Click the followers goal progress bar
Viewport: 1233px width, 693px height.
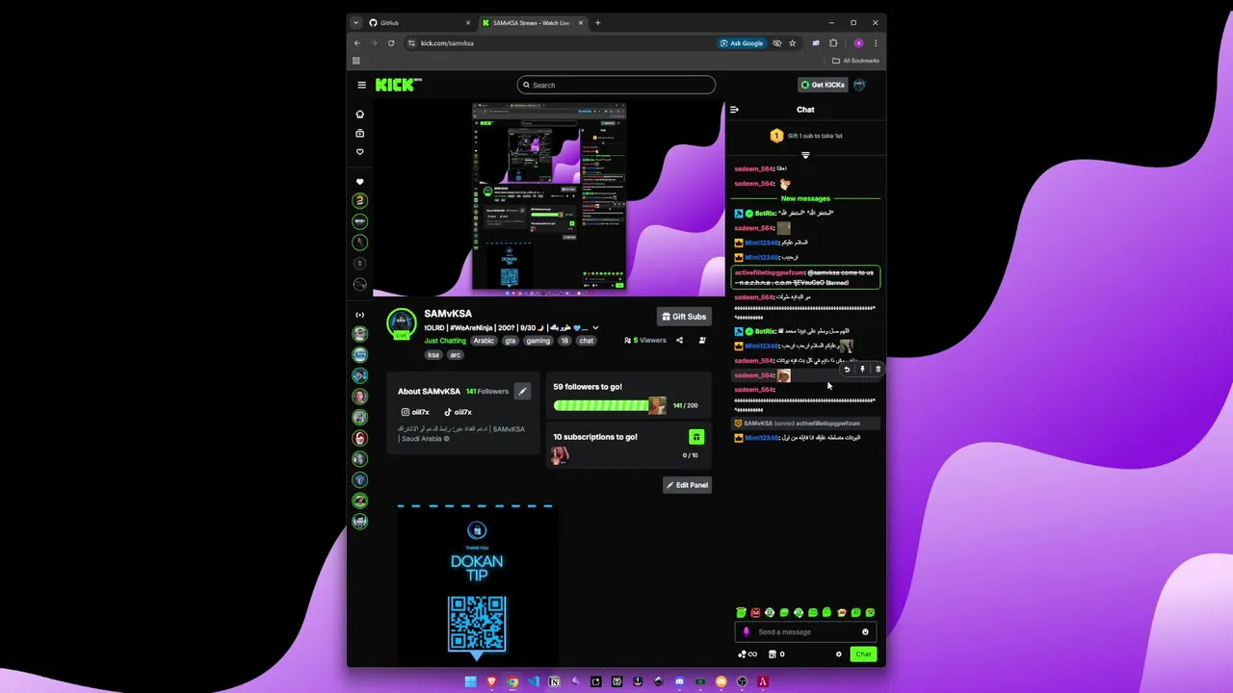(x=610, y=405)
